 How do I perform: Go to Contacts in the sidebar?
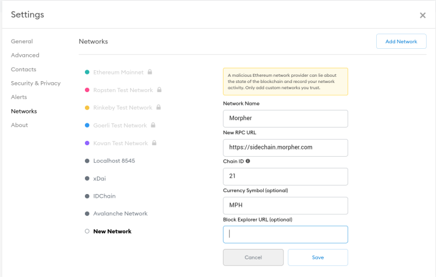[23, 69]
